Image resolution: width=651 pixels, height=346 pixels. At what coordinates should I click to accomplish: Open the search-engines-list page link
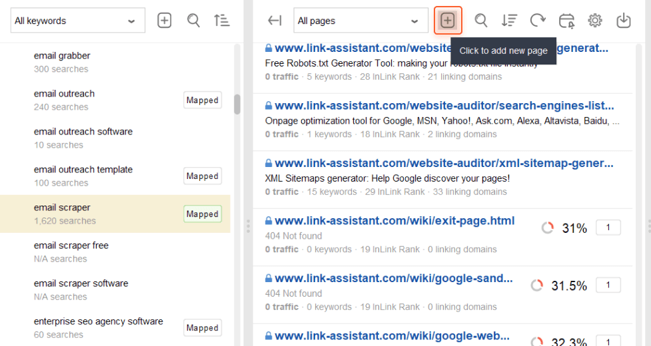[444, 106]
